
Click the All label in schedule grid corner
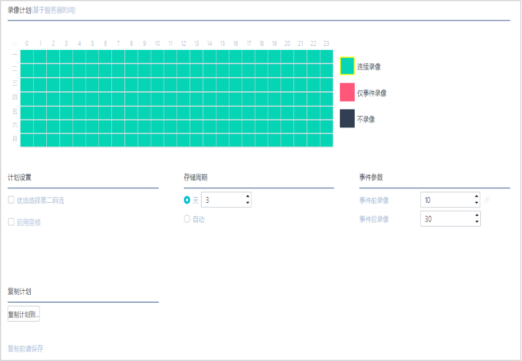pos(15,43)
